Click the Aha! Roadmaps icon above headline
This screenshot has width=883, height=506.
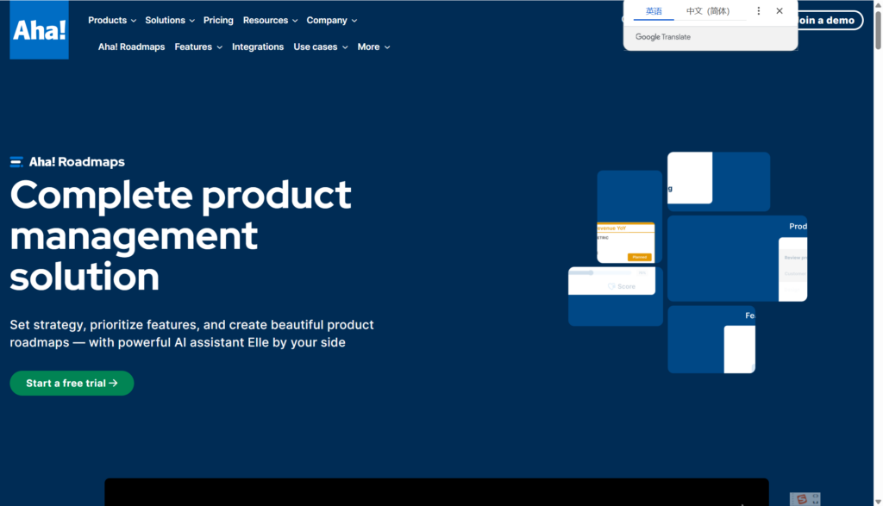coord(16,162)
